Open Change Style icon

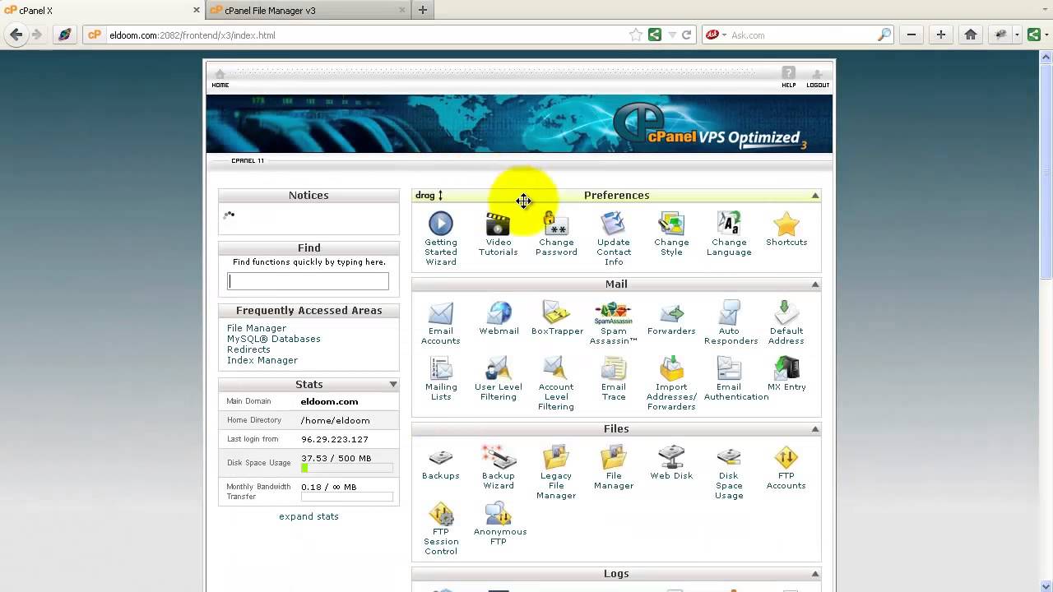[671, 224]
